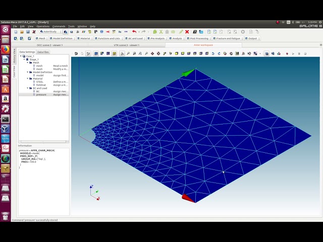
Task: Click the gear Run icon in toolbar
Action: (243, 32)
